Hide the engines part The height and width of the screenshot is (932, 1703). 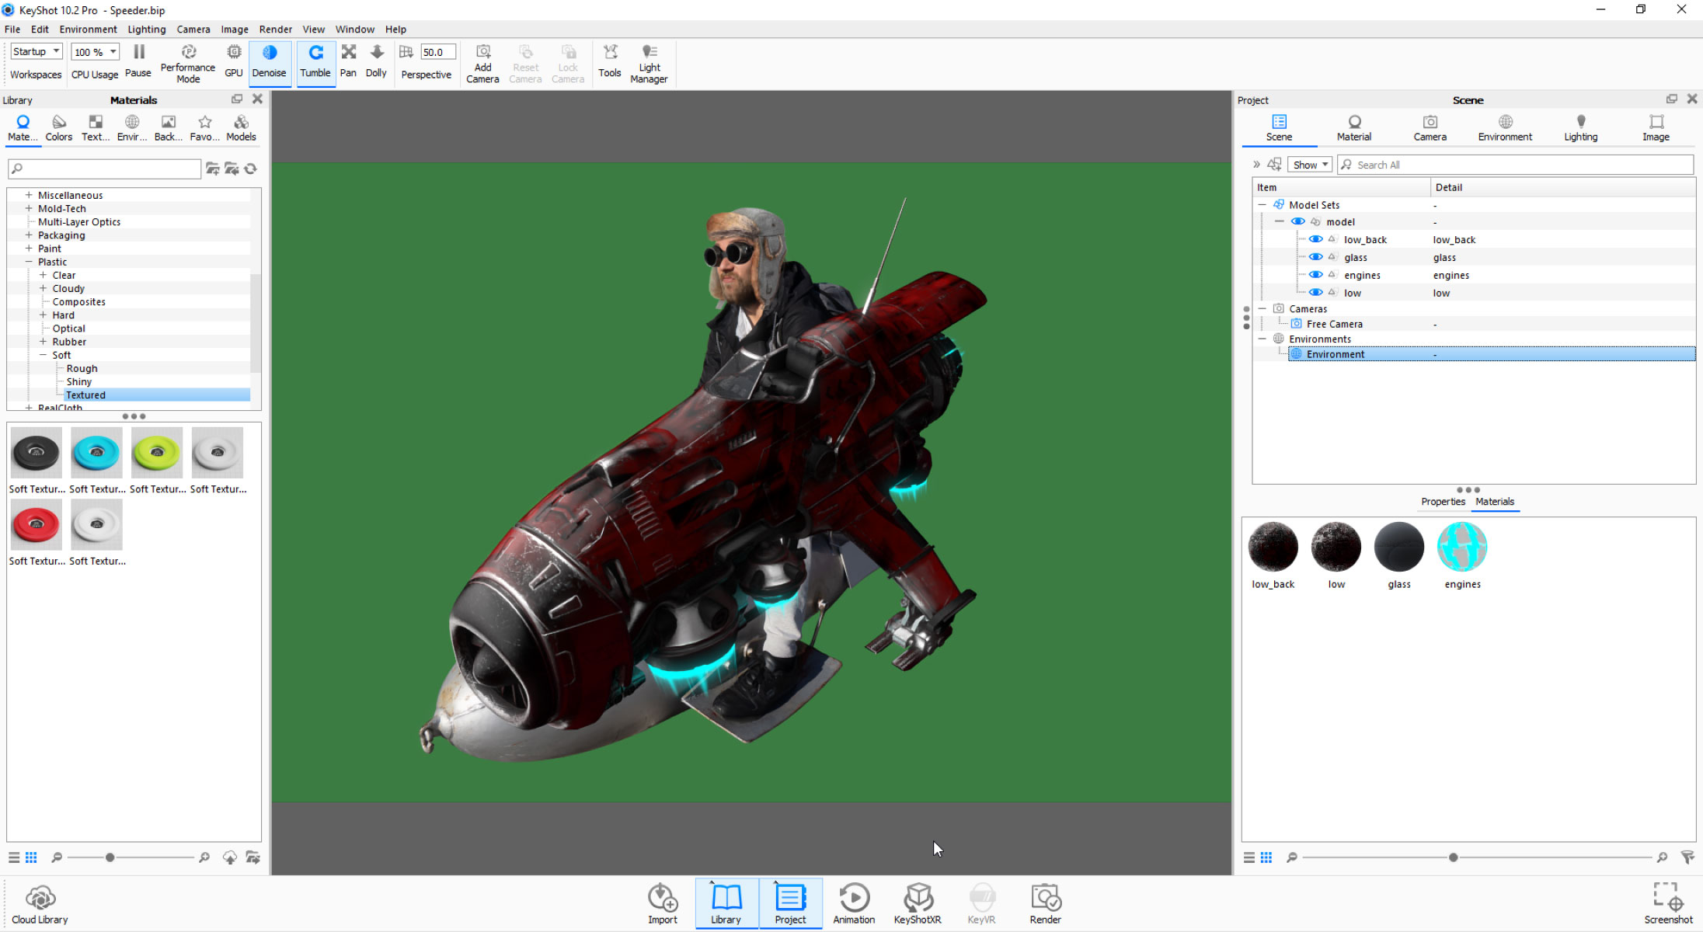1316,275
